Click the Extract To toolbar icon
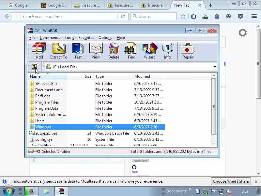The image size is (261, 196). coord(59,51)
